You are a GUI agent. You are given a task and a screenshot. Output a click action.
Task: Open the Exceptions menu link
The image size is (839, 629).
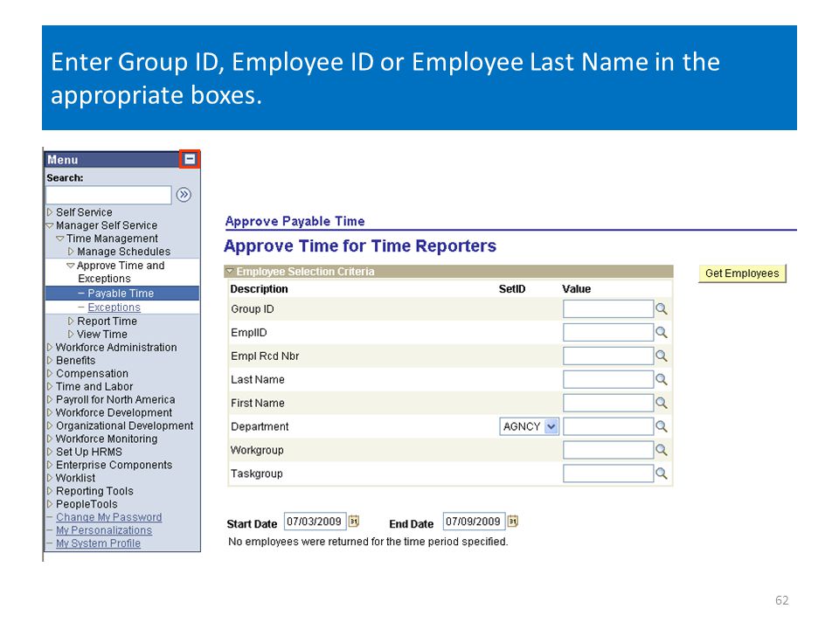(114, 308)
